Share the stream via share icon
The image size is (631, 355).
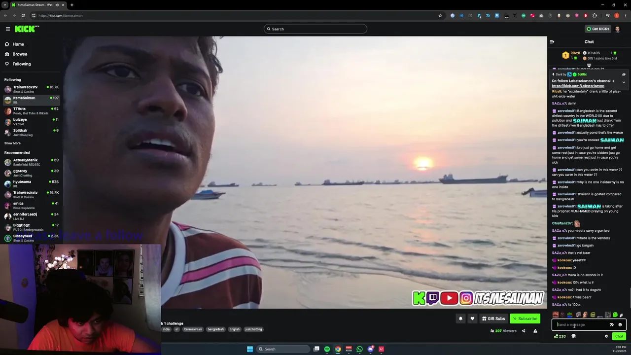[x=524, y=331]
